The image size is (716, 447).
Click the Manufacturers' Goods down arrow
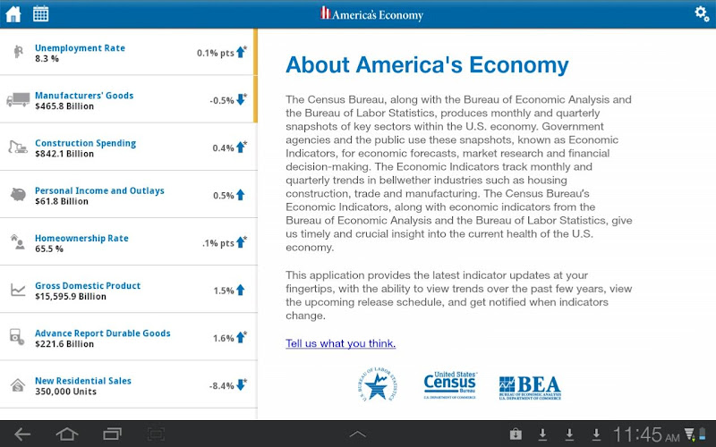tap(241, 100)
